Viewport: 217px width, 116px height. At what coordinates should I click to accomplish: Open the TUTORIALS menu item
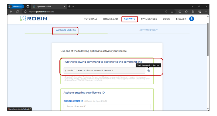point(91,19)
